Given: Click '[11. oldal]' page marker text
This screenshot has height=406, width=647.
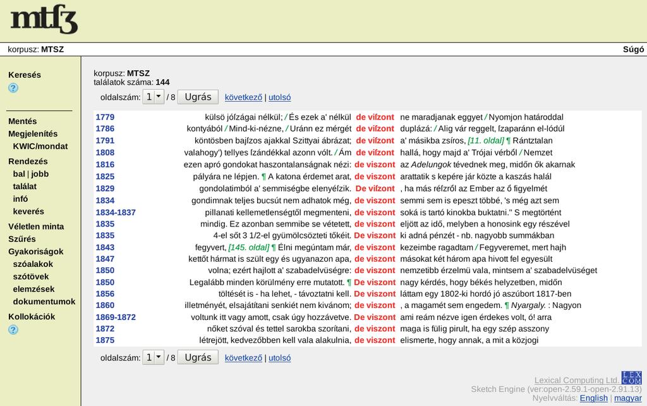Looking at the screenshot, I should pyautogui.click(x=486, y=141).
